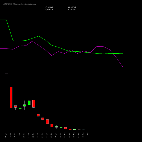The height and width of the screenshot is (142, 142).
Task: Select the tall red candle above 15 Apr
Action: (11, 97)
